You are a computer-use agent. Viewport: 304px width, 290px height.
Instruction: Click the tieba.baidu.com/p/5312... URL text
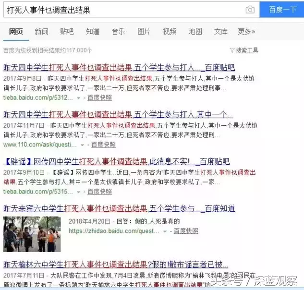click(x=38, y=97)
